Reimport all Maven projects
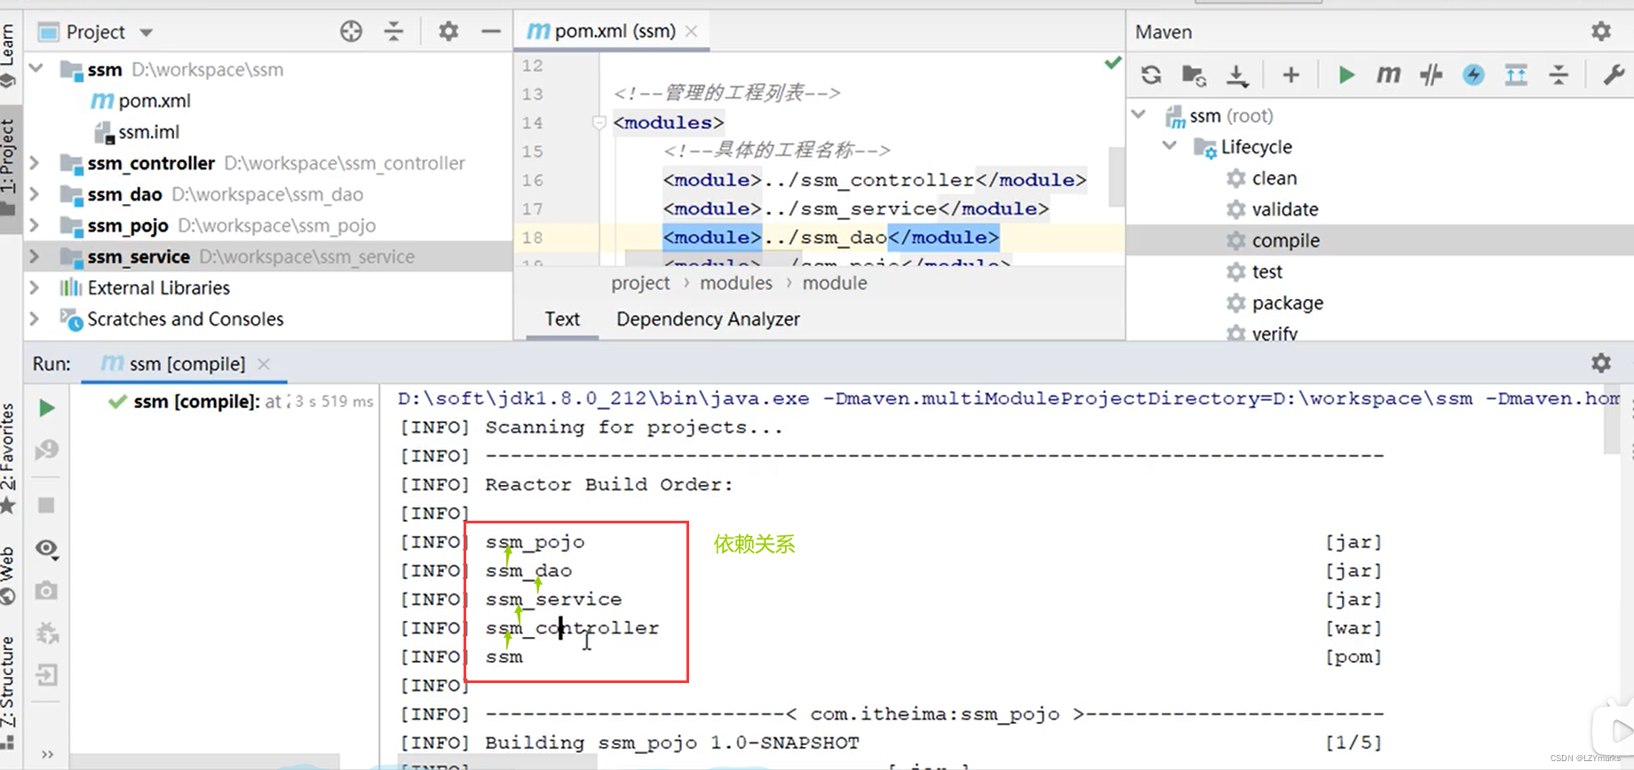The width and height of the screenshot is (1634, 770). coord(1152,75)
